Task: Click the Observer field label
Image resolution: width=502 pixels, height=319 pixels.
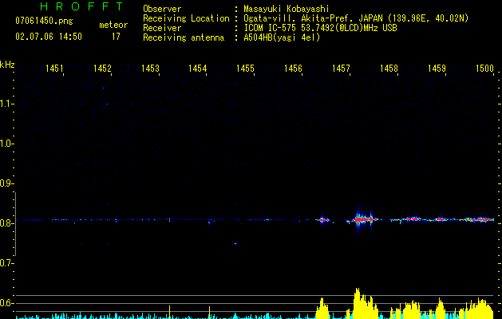Action: [x=162, y=9]
